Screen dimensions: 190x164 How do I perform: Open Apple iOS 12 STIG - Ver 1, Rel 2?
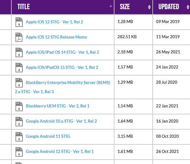click(54, 22)
